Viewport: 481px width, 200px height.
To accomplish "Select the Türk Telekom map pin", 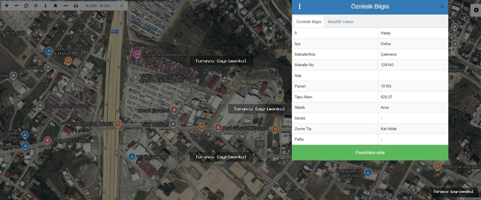I will coord(173,124).
